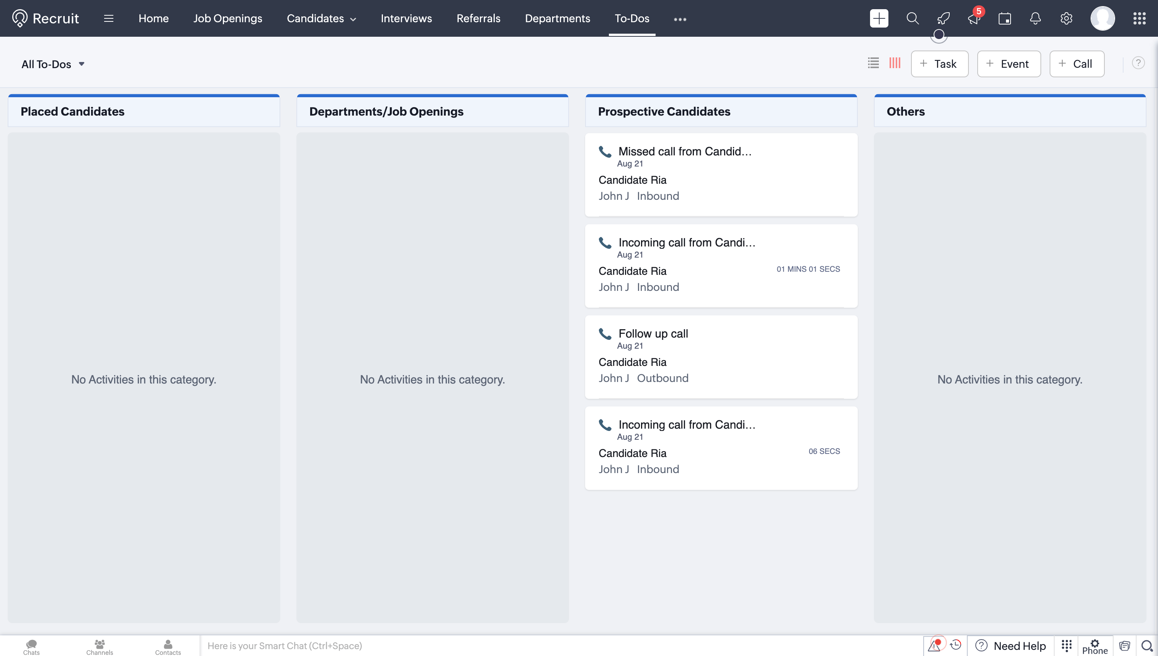The width and height of the screenshot is (1158, 656).
Task: Switch to the kanban view
Action: click(x=895, y=63)
